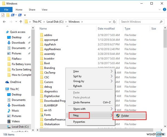
Task: Select the Fonts folder icon
Action: coord(42,115)
